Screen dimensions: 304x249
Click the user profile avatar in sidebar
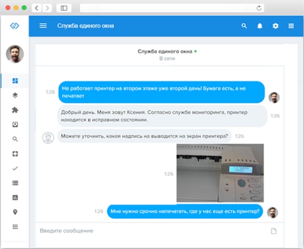15,54
